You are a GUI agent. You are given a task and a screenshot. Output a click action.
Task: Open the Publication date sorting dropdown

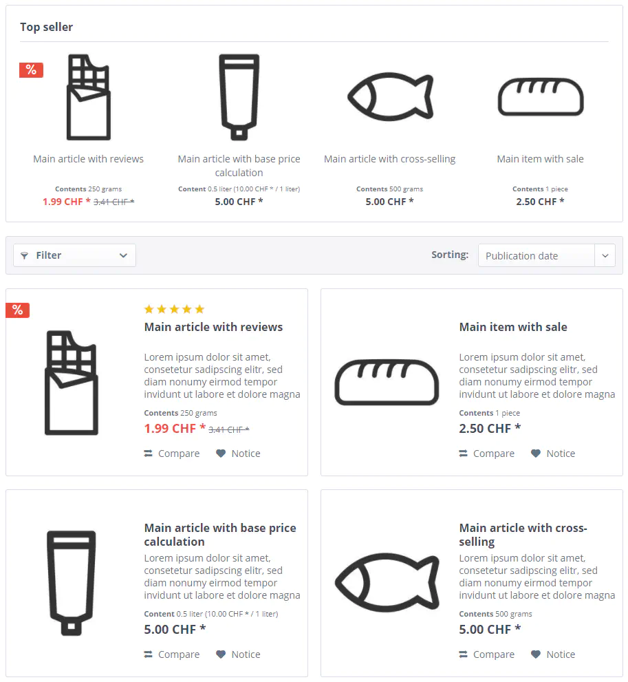(536, 256)
